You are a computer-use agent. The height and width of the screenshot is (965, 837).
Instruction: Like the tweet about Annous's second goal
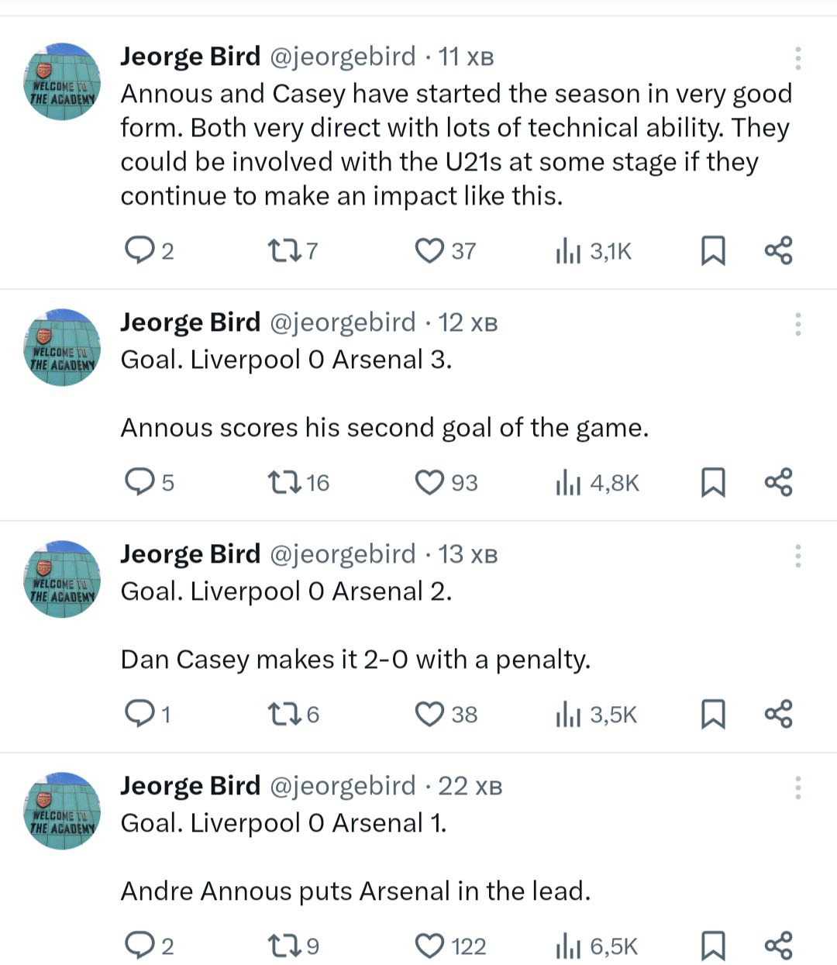(429, 482)
